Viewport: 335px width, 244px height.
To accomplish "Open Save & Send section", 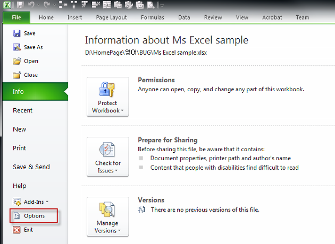I will (x=31, y=167).
